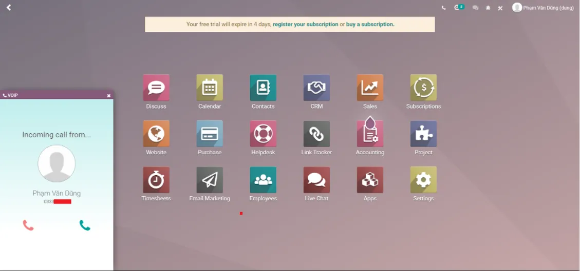Click the back arrow at top left
Image resolution: width=580 pixels, height=271 pixels.
[9, 7]
